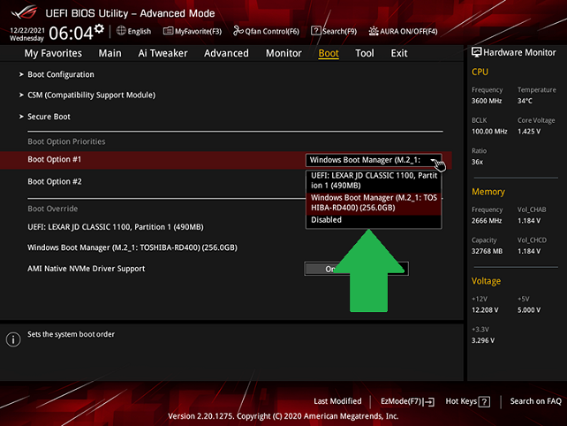
Task: Boot override from UEFI: LEXAR JD CLASSIC
Action: click(116, 227)
